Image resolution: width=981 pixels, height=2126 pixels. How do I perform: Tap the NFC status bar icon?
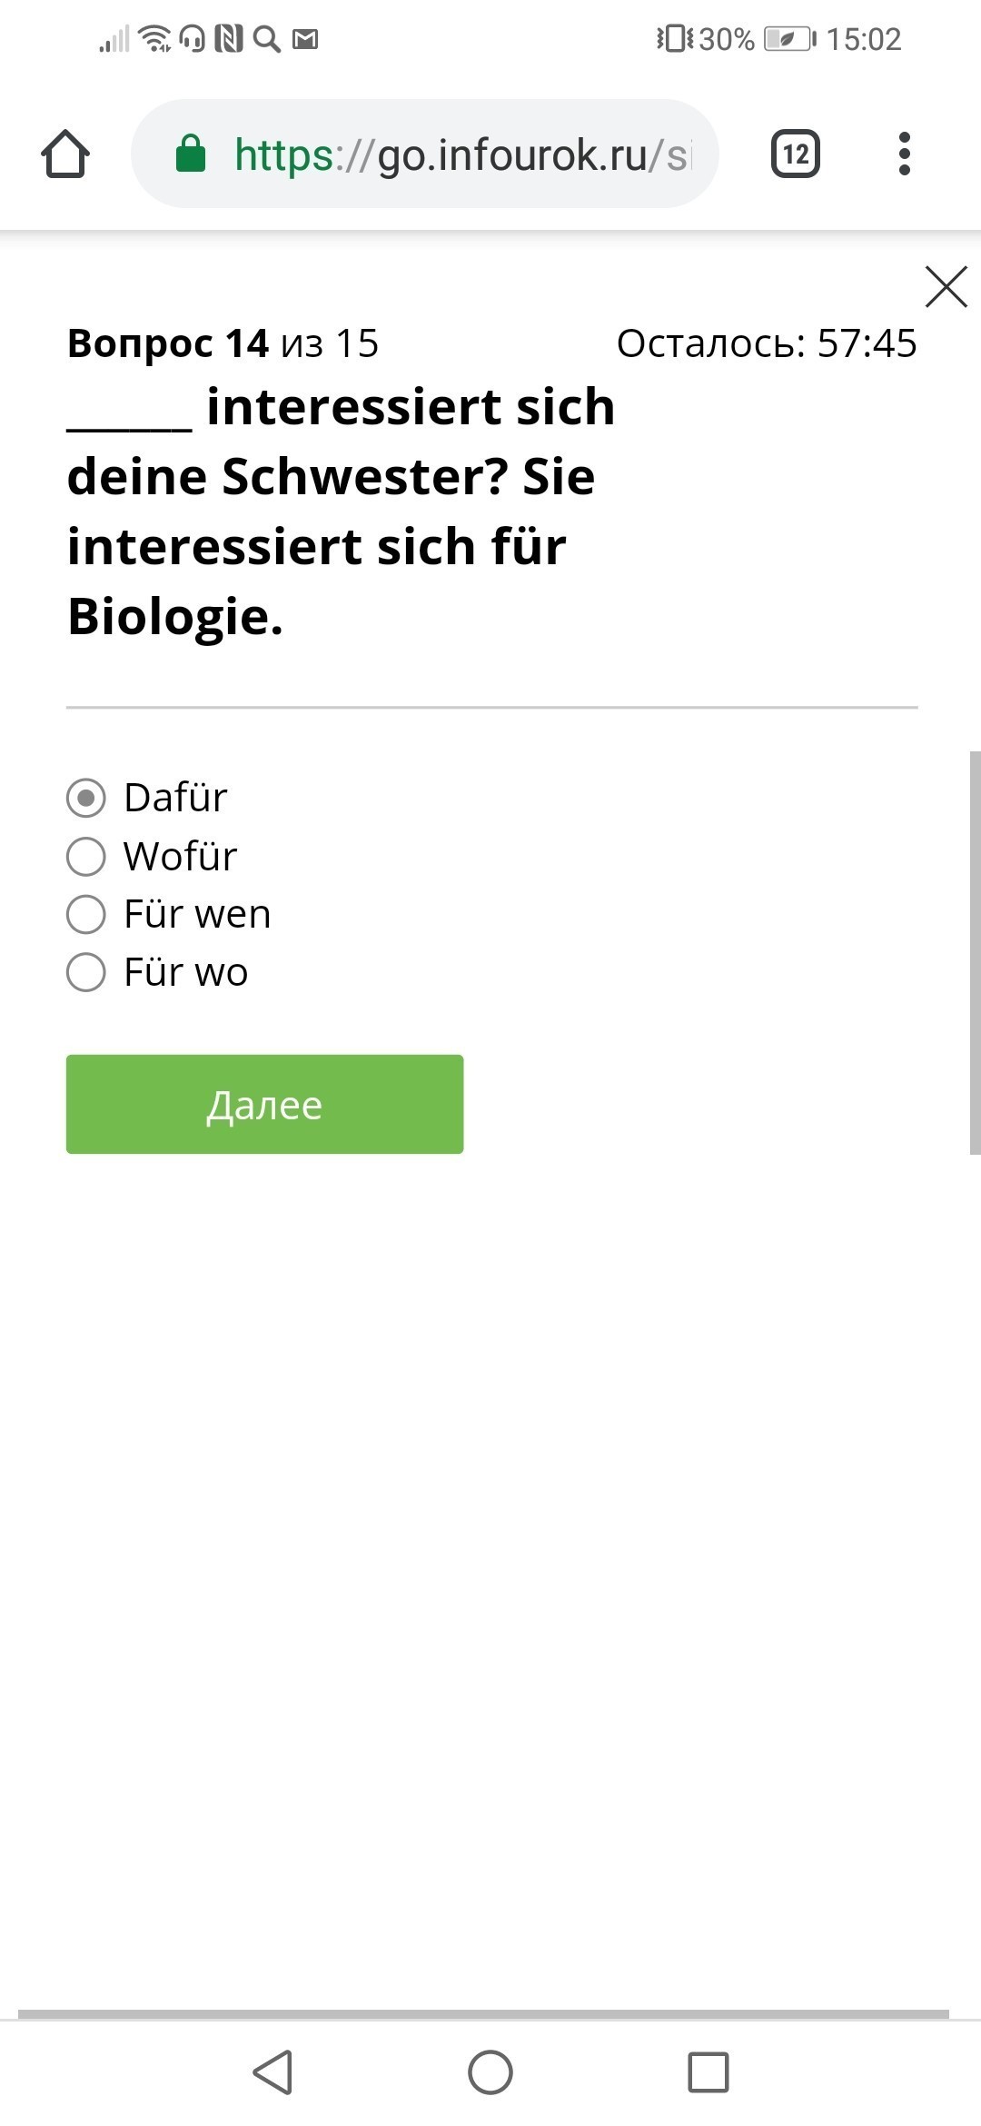(x=229, y=39)
